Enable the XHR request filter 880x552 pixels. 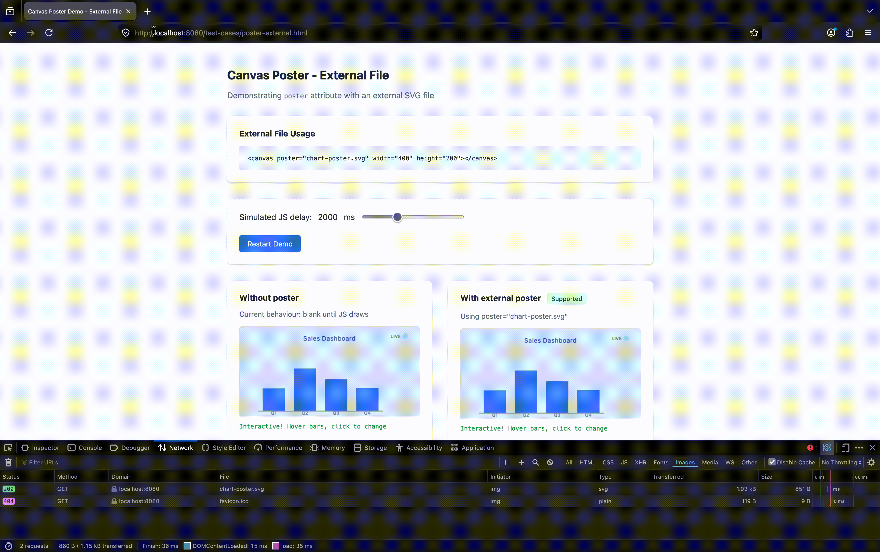(x=640, y=462)
